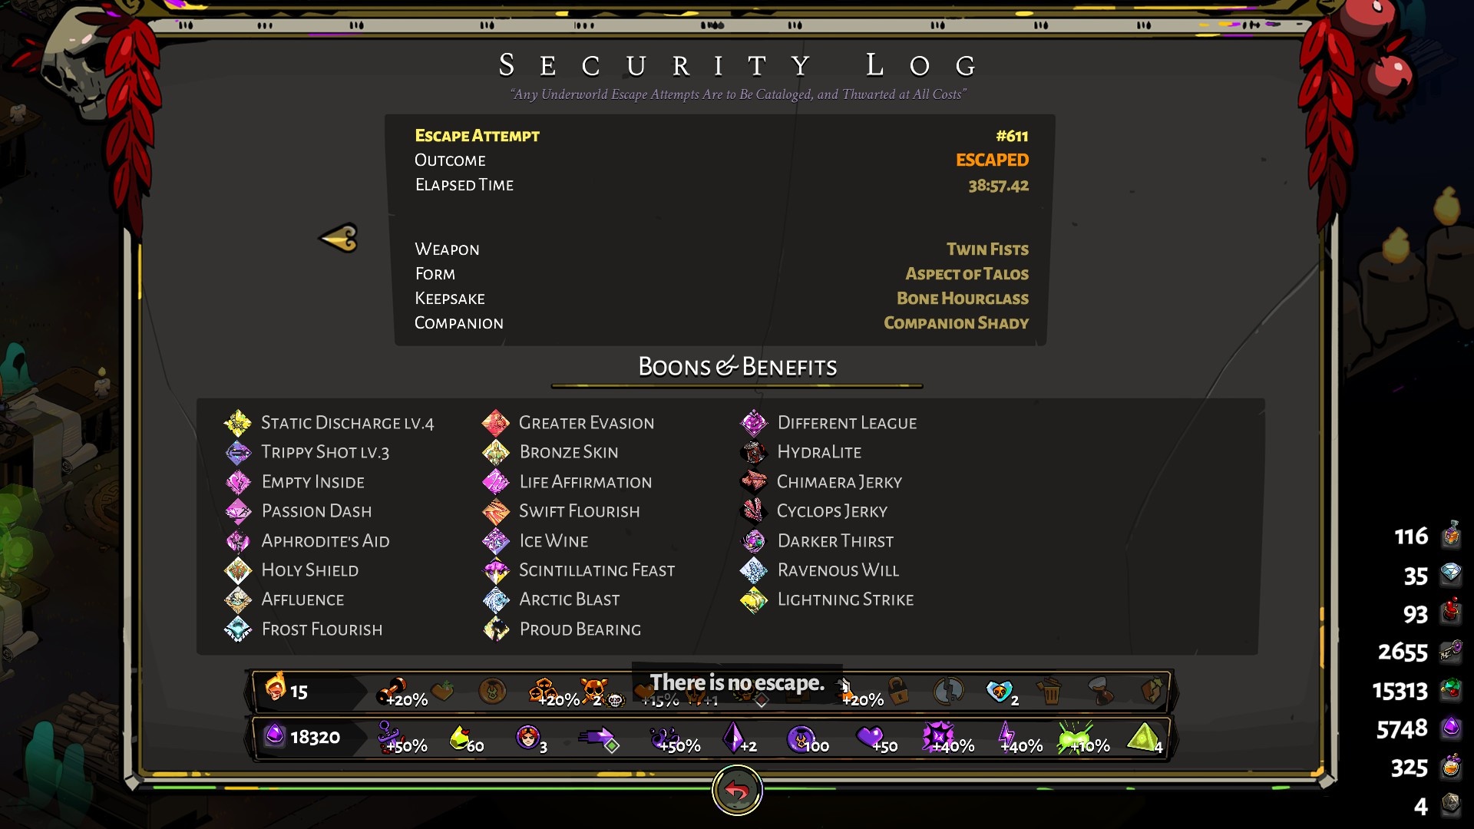Select the Proud Bearing boon entry

(562, 629)
